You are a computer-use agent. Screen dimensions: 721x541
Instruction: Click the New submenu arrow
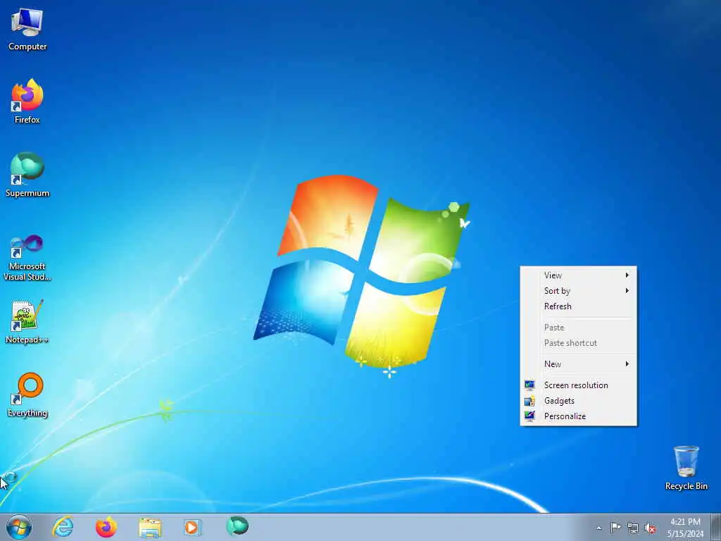pos(627,364)
